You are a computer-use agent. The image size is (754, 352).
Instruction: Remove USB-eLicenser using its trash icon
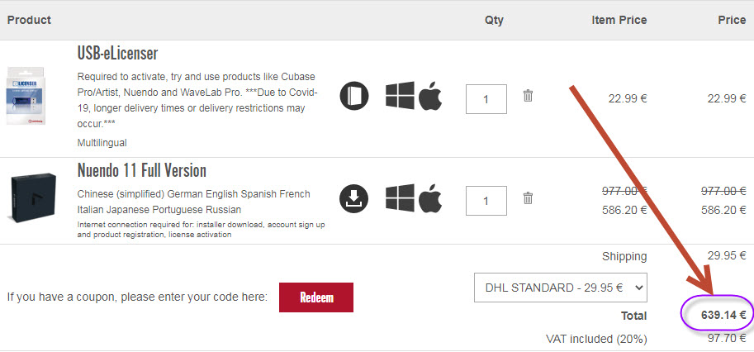click(x=528, y=96)
